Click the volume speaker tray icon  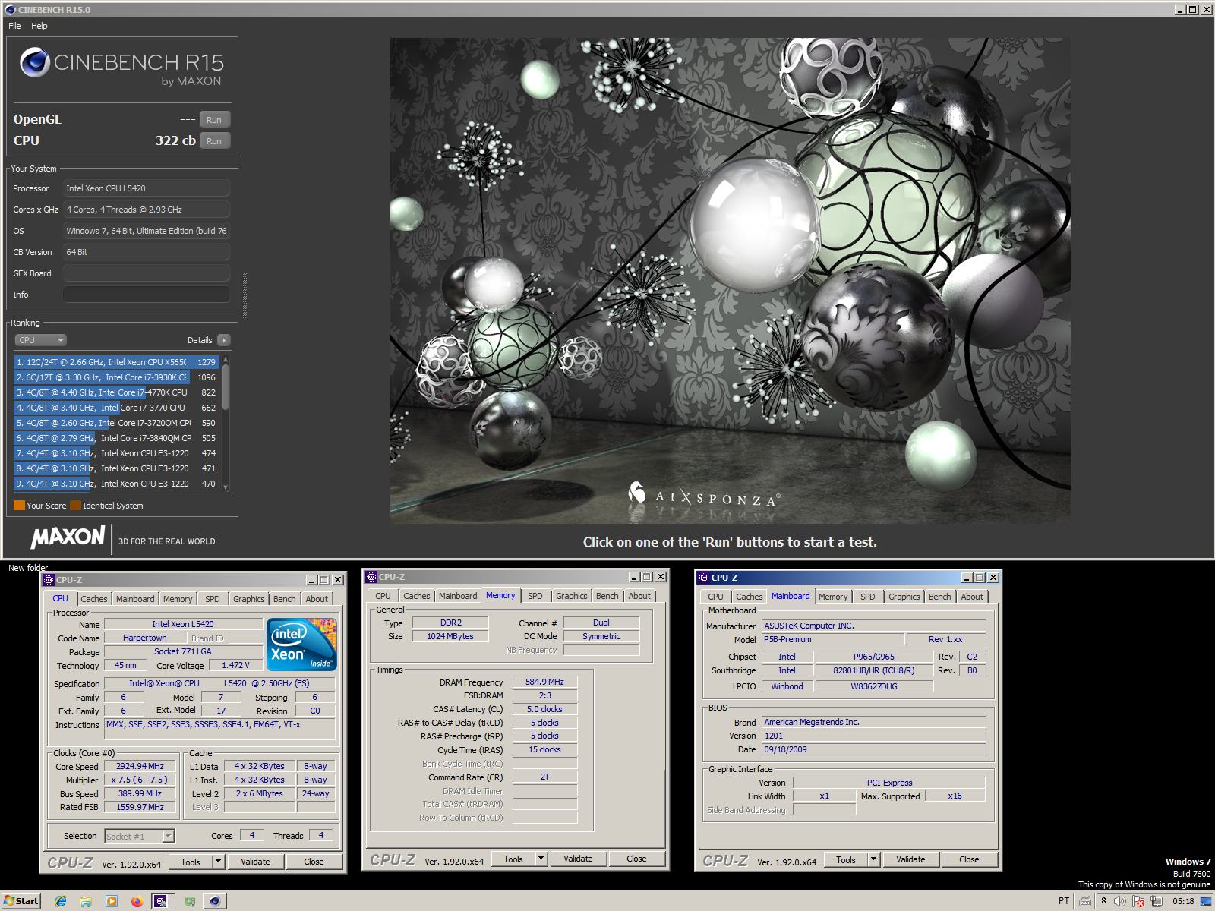tap(1120, 901)
